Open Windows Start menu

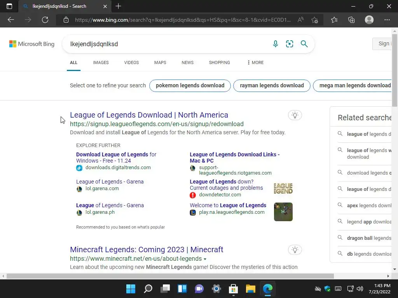pos(131,289)
